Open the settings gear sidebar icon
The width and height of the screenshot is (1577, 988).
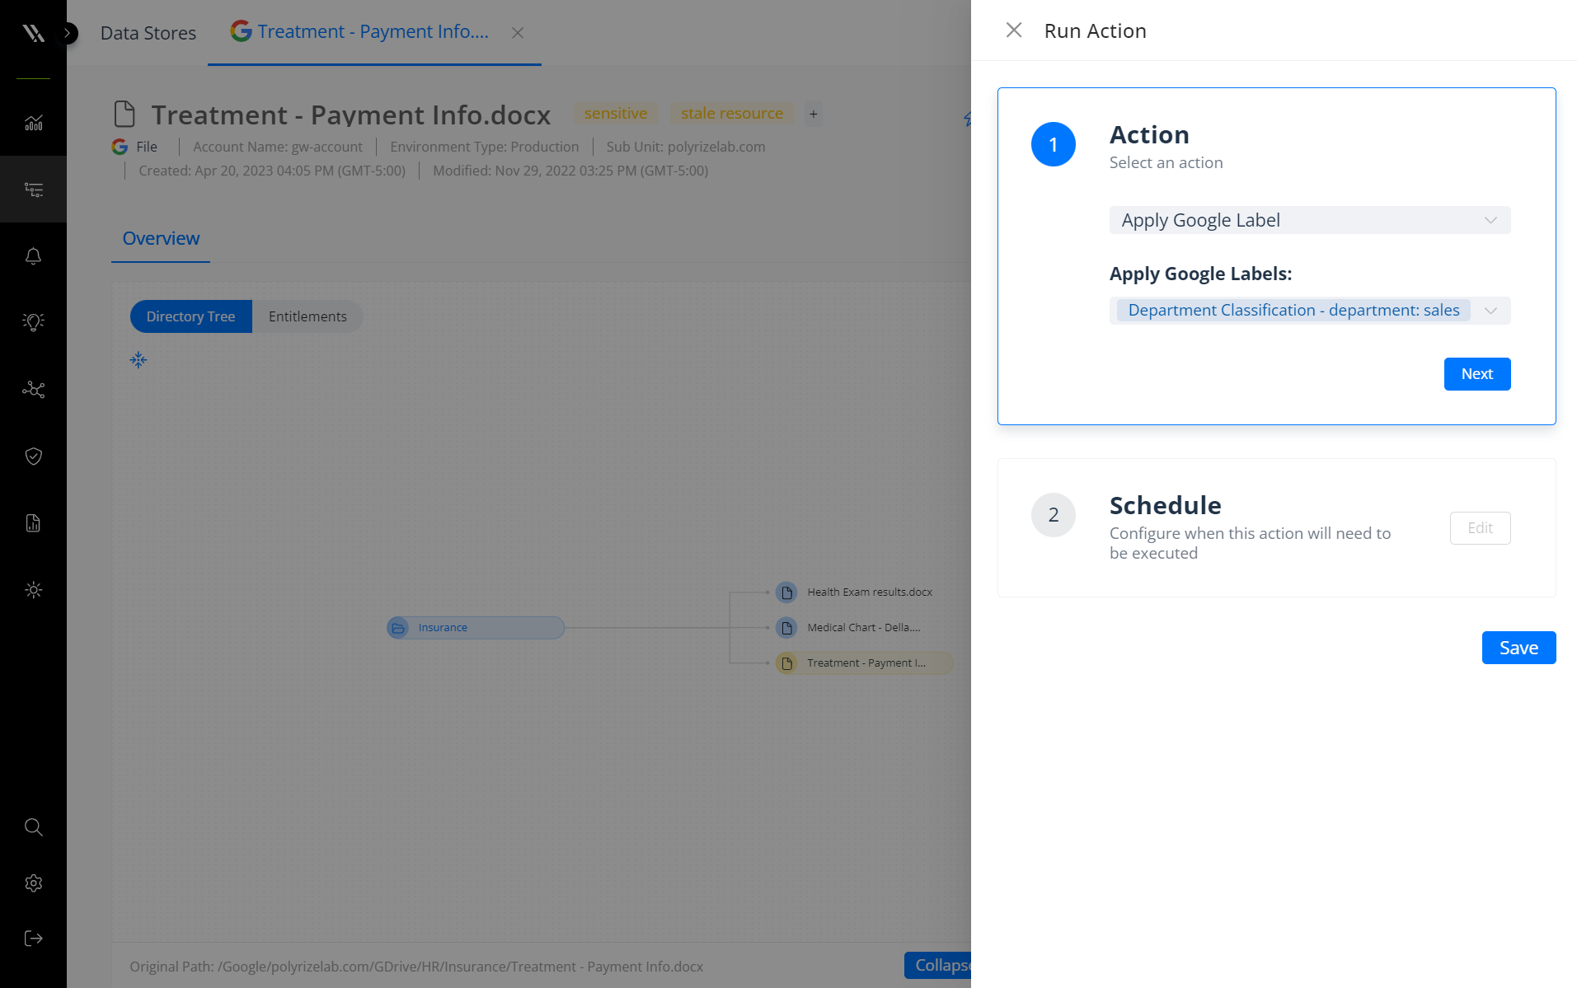(x=33, y=883)
